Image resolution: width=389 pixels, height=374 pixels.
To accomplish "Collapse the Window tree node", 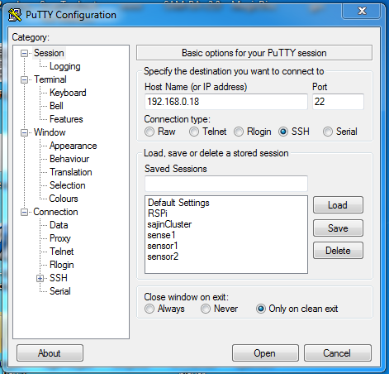I will [x=25, y=133].
